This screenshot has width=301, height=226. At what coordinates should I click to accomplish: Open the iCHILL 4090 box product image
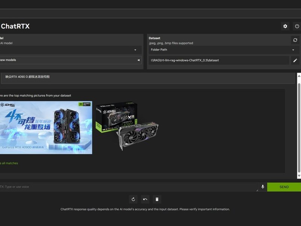(x=127, y=126)
